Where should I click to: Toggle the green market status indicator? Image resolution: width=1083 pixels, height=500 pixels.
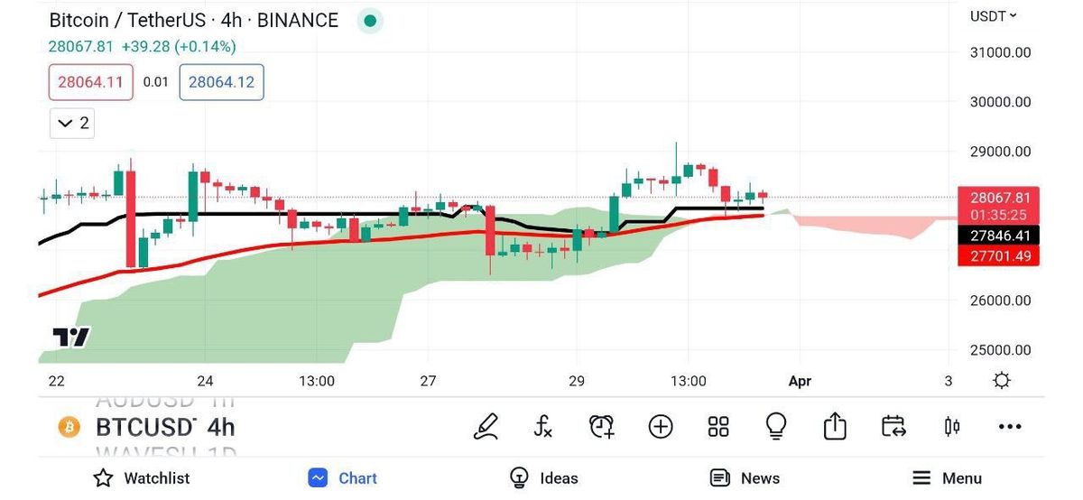click(369, 21)
